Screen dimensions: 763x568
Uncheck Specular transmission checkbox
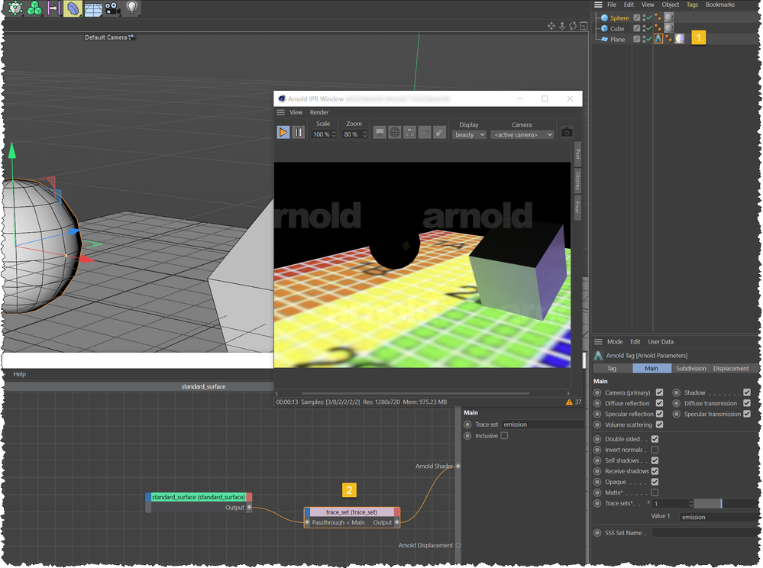[x=746, y=414]
